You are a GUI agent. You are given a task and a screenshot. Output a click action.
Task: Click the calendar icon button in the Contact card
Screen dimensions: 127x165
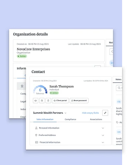coord(42,100)
